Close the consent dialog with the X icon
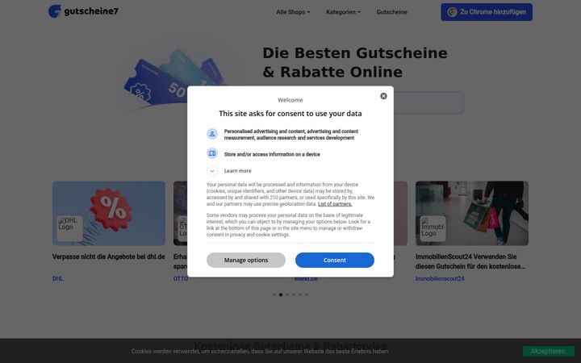 (x=383, y=96)
